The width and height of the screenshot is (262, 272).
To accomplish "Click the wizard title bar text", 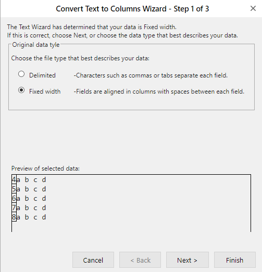I will (132, 9).
